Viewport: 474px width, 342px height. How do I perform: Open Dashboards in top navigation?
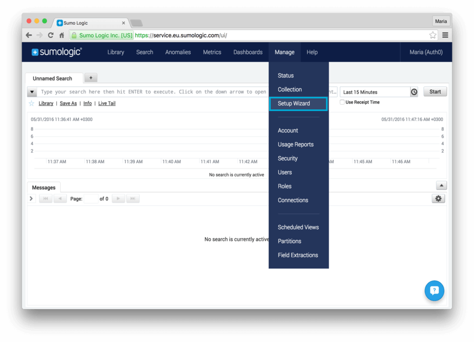(x=248, y=52)
